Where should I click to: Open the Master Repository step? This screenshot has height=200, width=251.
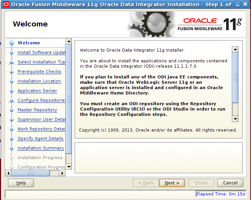37,110
